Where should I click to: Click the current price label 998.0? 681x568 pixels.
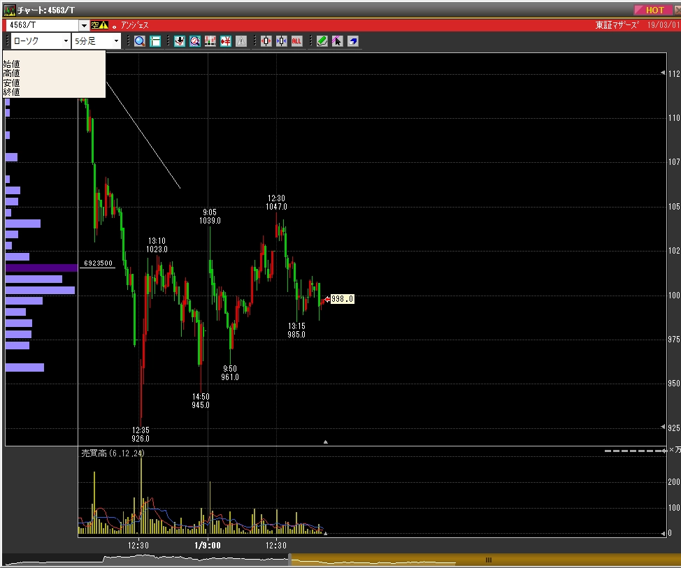click(x=342, y=299)
